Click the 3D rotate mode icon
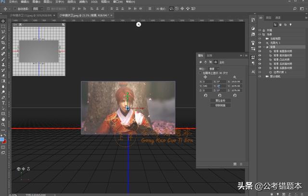The height and width of the screenshot is (196, 308). point(171,9)
